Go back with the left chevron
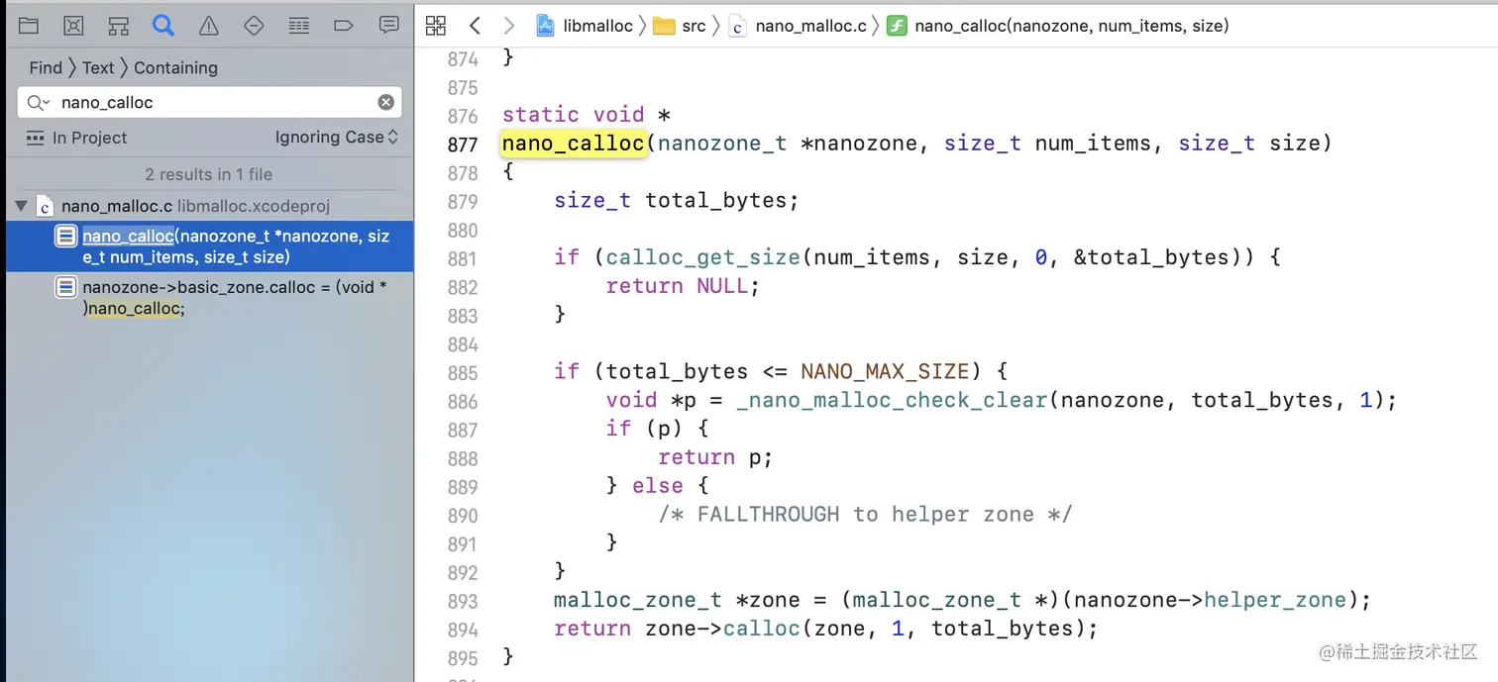1498x682 pixels. [x=475, y=26]
